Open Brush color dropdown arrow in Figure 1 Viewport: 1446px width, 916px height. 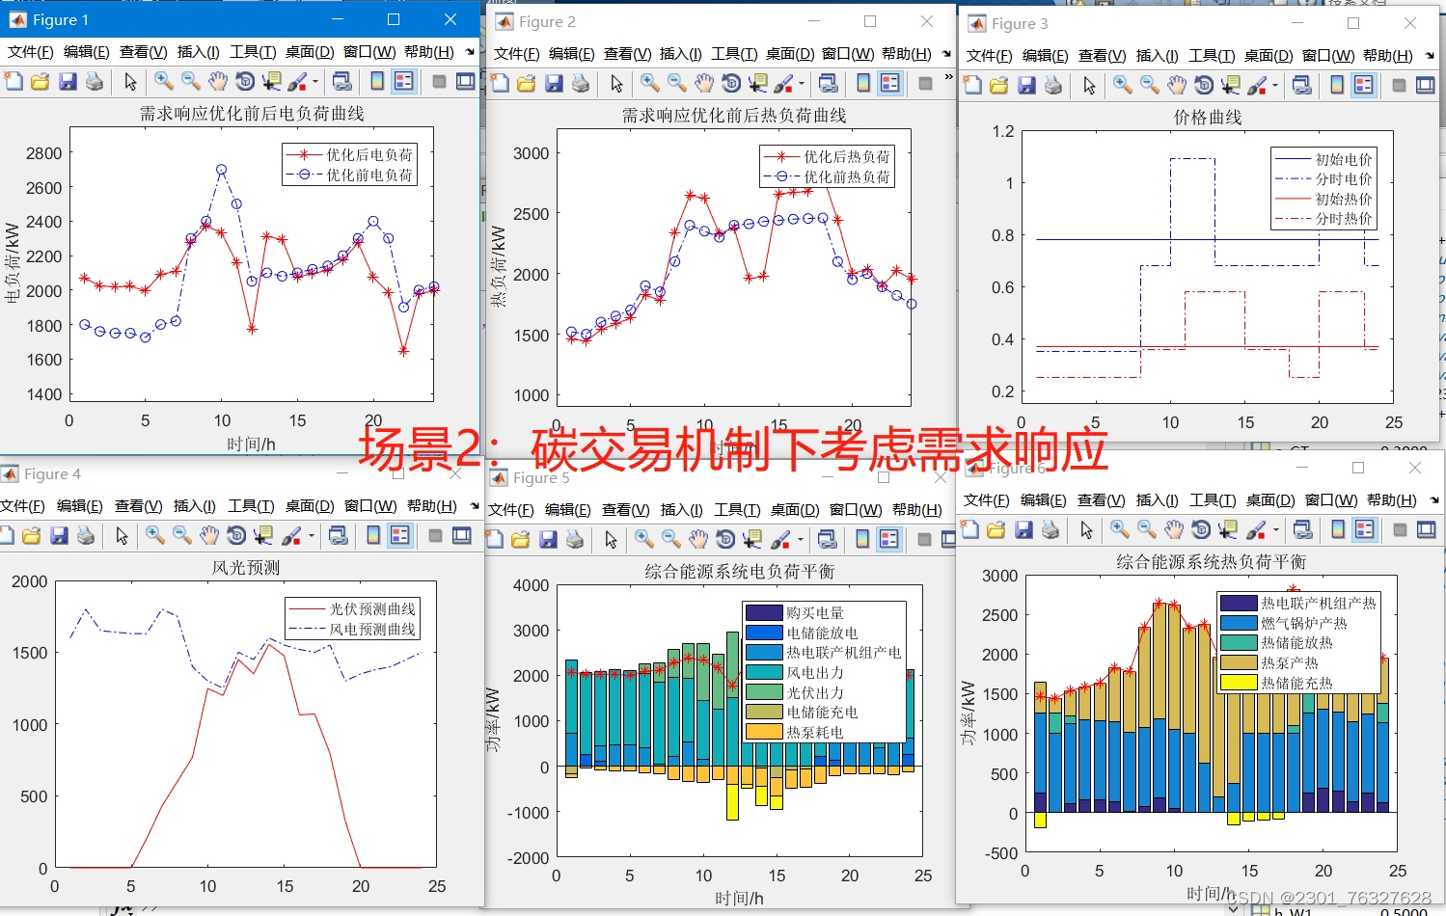pos(314,83)
